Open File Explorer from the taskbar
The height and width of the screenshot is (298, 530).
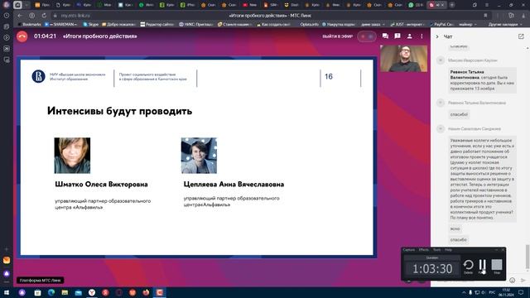point(65,292)
